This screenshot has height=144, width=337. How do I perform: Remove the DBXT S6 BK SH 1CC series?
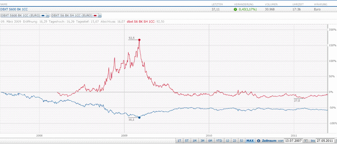pos(100,15)
